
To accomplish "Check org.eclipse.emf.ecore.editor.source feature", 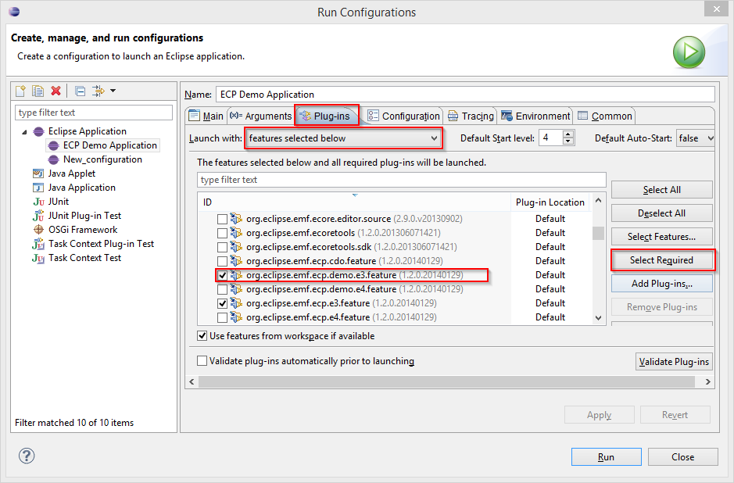I will tap(222, 219).
